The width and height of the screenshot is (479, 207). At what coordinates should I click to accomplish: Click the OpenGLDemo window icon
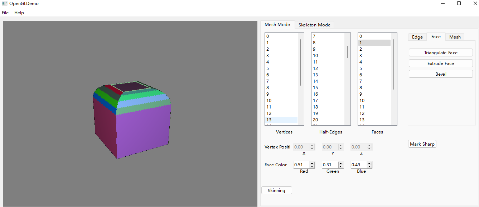tap(4, 3)
